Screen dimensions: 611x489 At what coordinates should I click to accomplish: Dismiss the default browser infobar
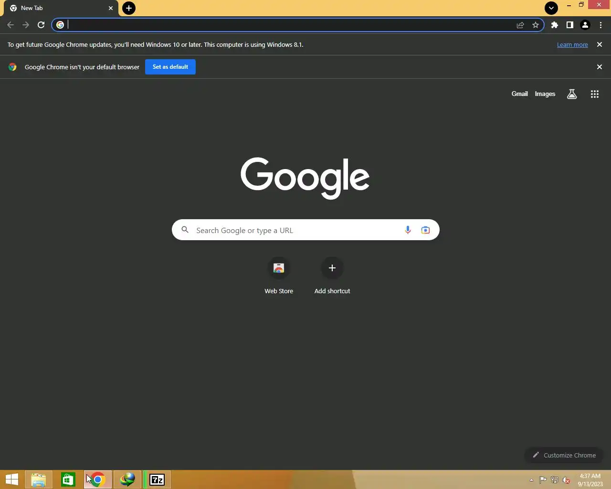pos(600,67)
